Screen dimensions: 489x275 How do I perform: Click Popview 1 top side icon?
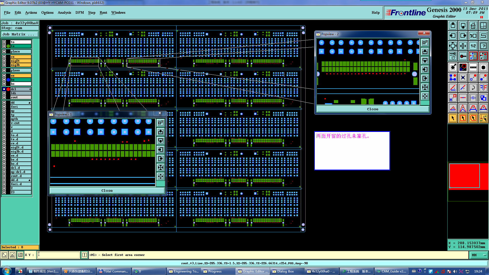(160, 123)
